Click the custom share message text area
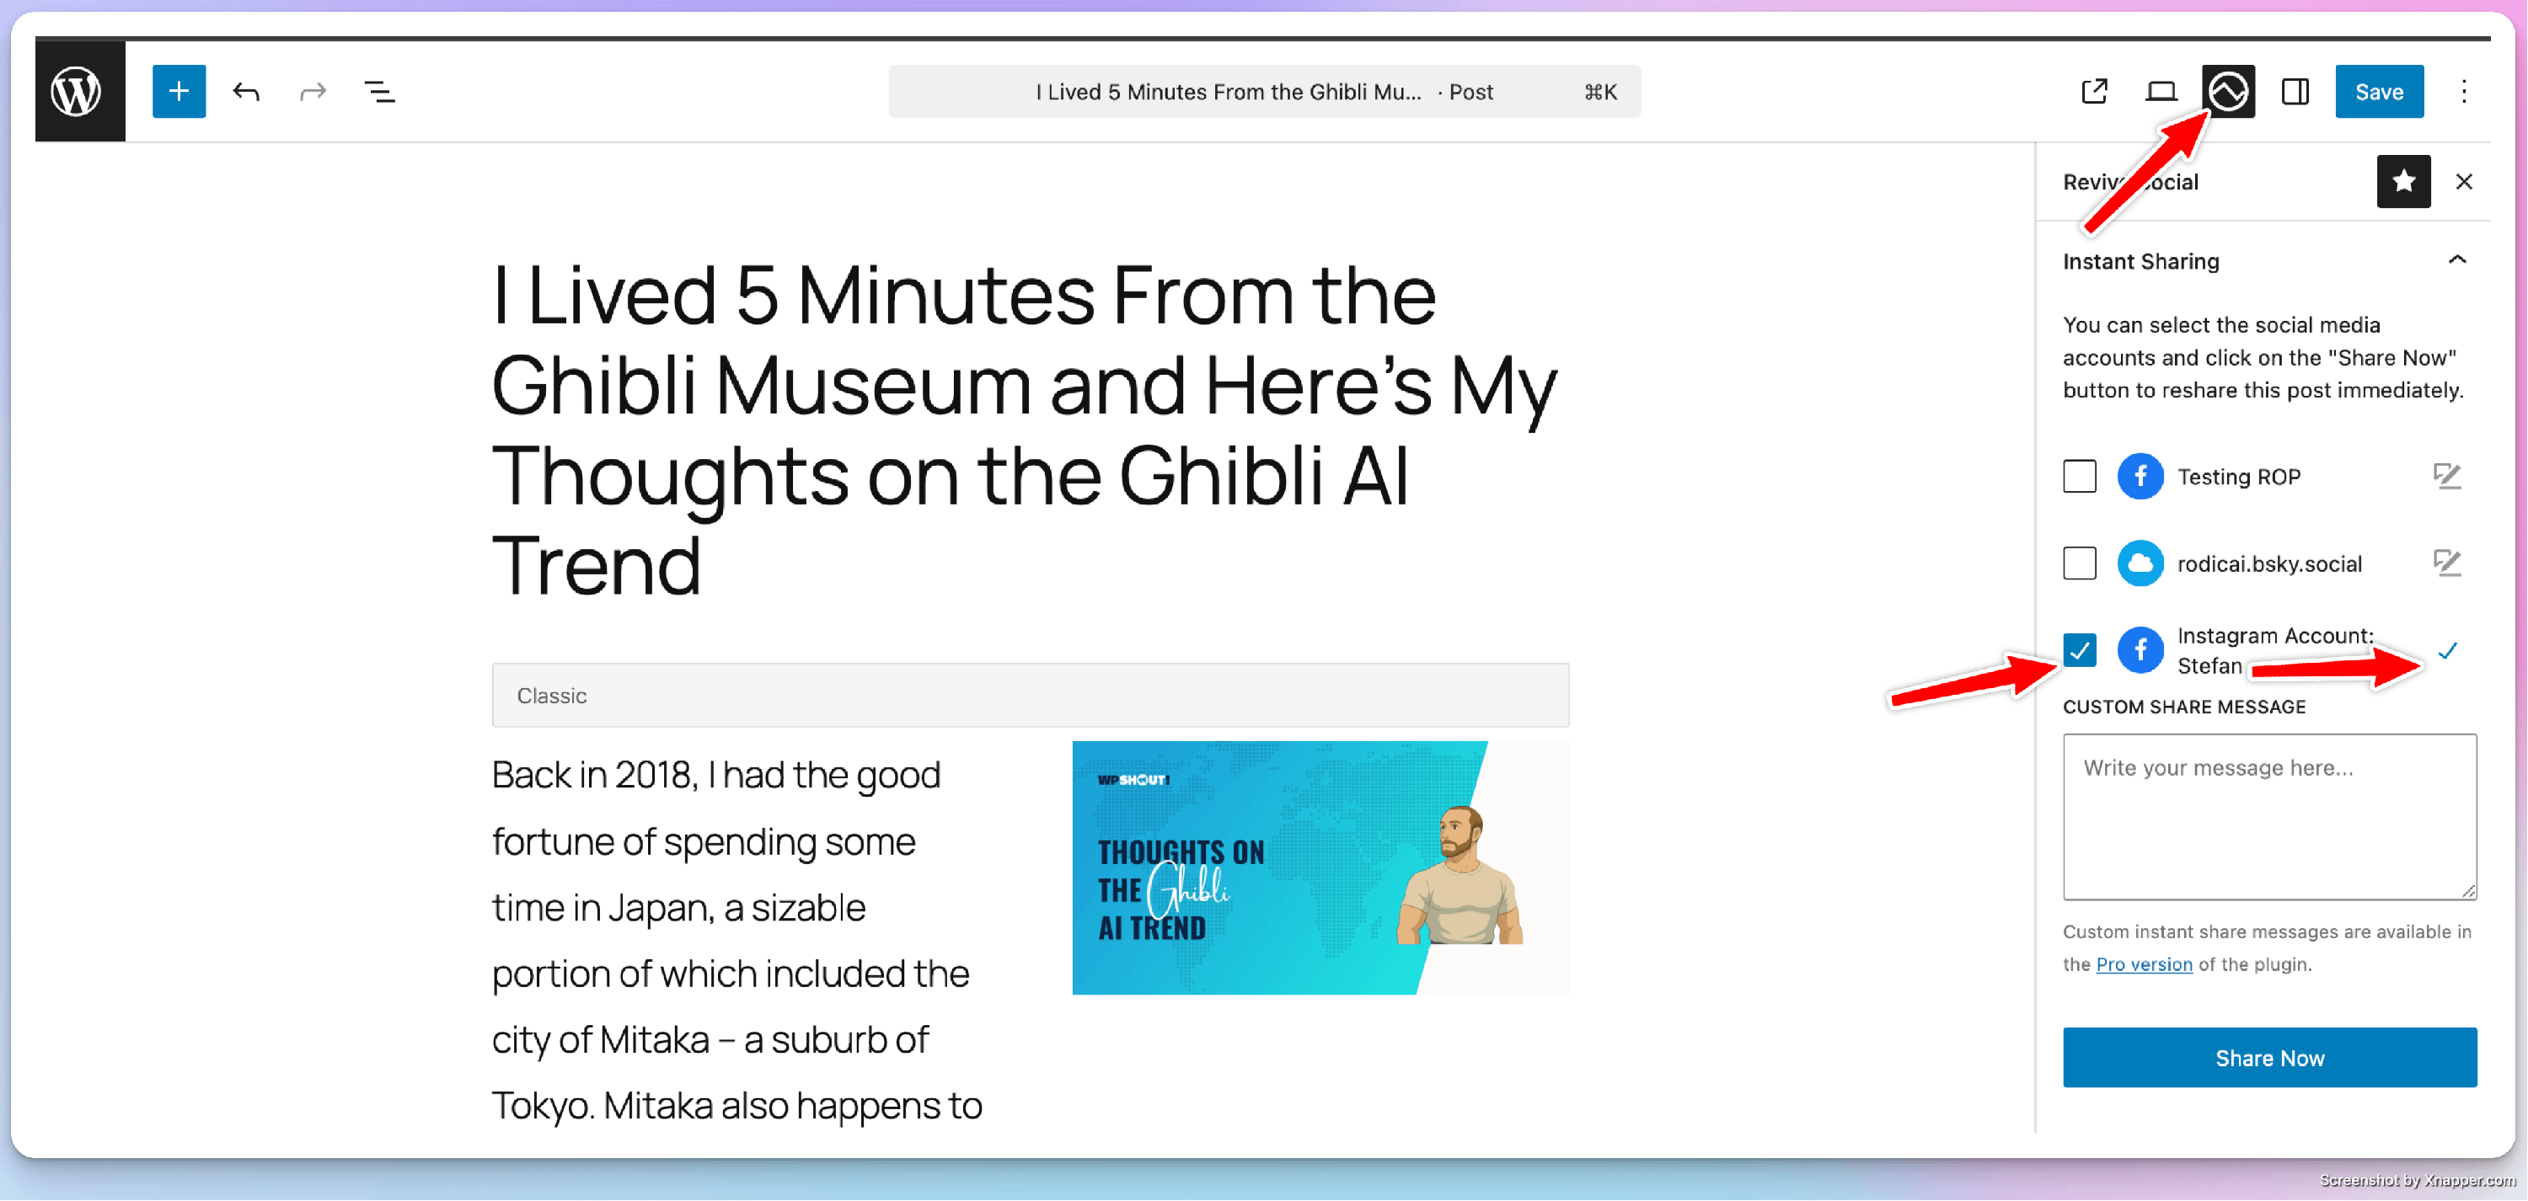The height and width of the screenshot is (1201, 2528). pos(2269,816)
